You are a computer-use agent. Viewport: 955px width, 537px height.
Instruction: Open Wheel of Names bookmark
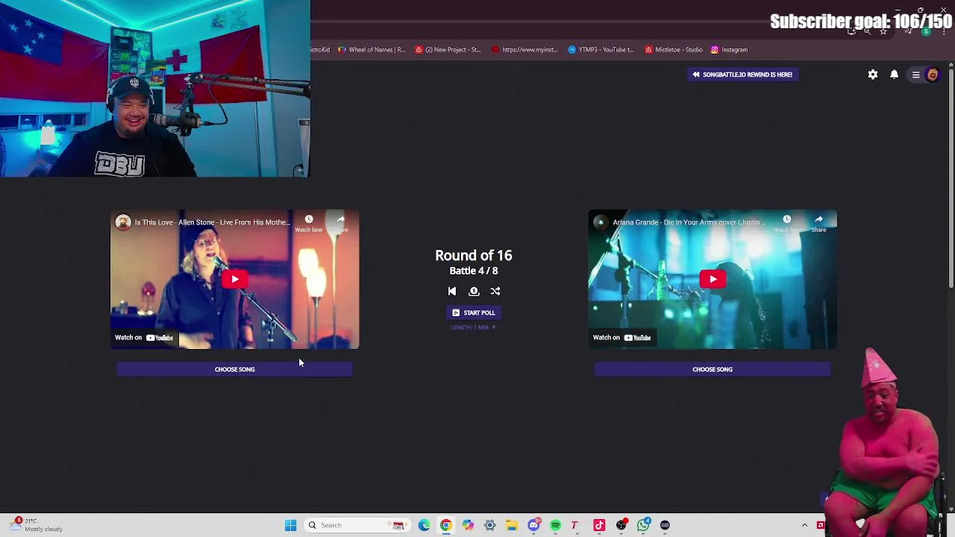372,50
